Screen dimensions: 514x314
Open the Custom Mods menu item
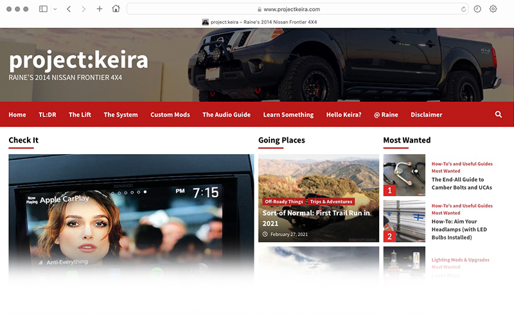[x=170, y=115]
